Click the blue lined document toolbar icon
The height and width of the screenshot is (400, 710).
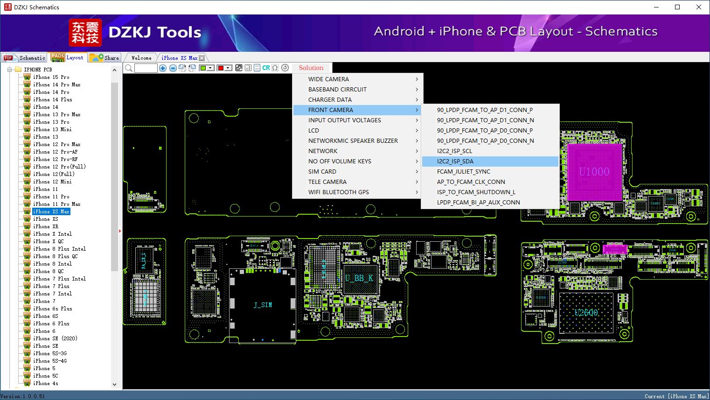pyautogui.click(x=257, y=68)
